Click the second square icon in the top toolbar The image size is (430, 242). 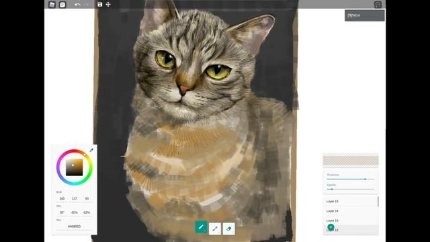click(x=62, y=5)
